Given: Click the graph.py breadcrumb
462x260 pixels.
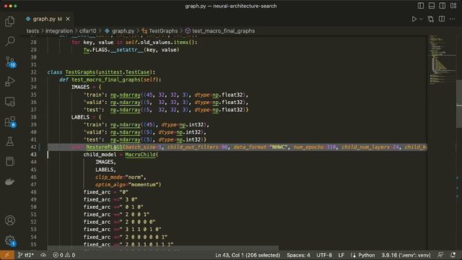Looking at the screenshot, I should coord(120,31).
